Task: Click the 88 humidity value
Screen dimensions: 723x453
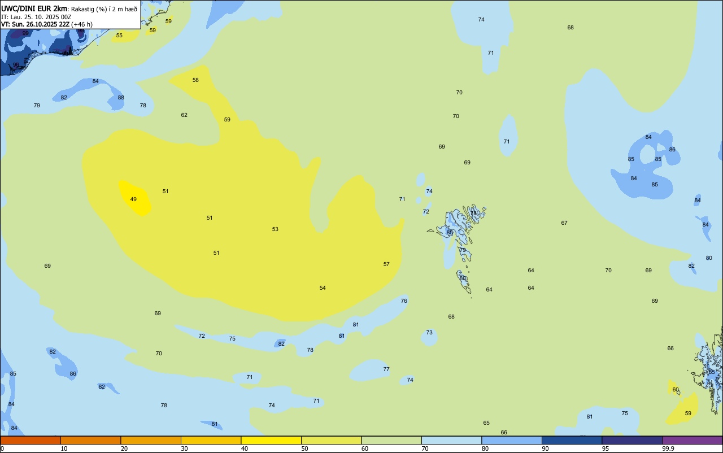Action: 121,98
